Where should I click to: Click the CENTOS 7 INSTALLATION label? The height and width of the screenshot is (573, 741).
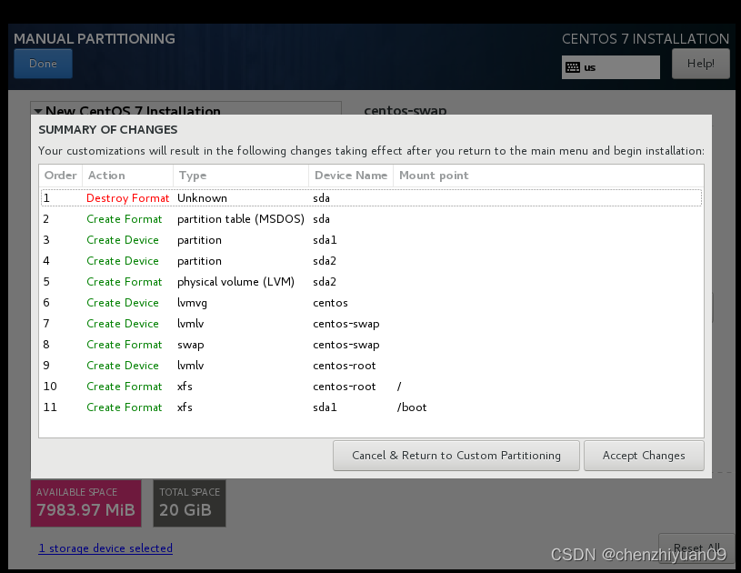(646, 39)
